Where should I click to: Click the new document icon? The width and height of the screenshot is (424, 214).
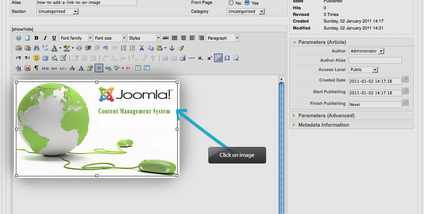point(27,38)
